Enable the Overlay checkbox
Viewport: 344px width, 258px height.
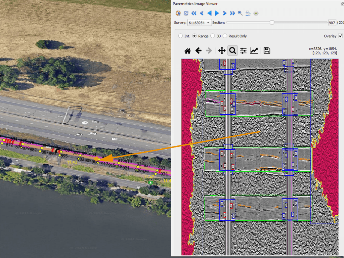[x=341, y=36]
